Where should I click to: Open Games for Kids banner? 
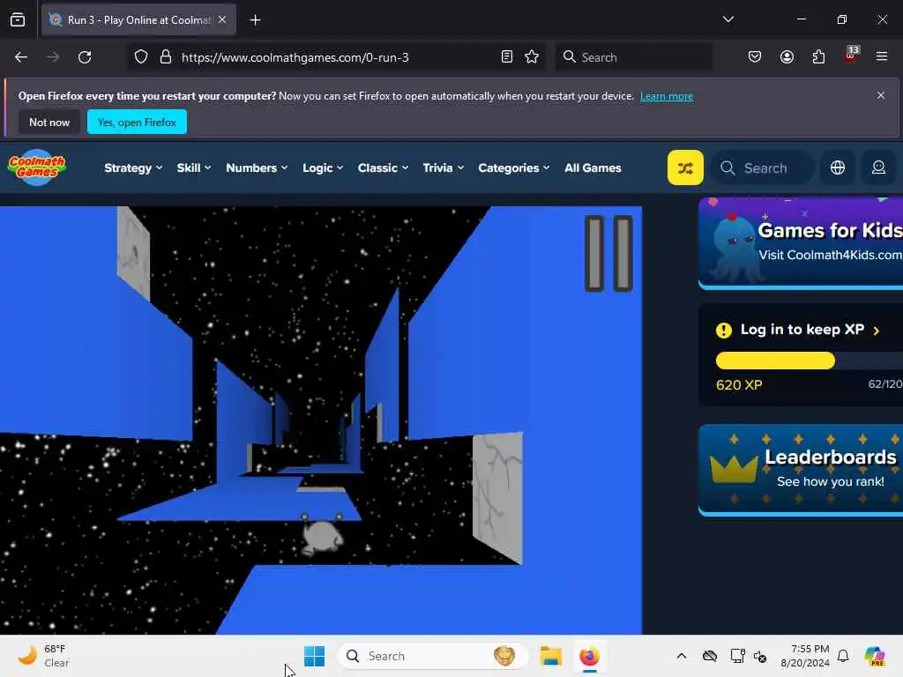point(801,242)
